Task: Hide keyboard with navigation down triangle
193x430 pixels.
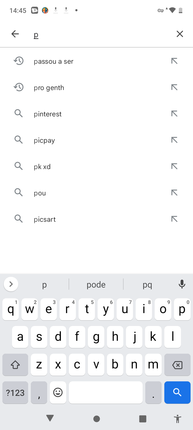Action: point(50,418)
